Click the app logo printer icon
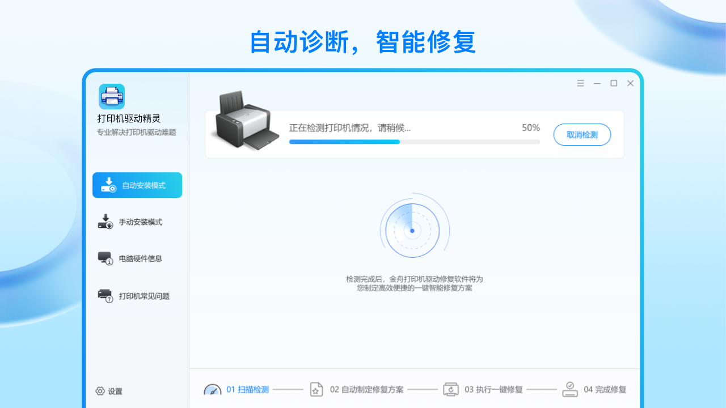Screen dimensions: 726x408 (111, 96)
